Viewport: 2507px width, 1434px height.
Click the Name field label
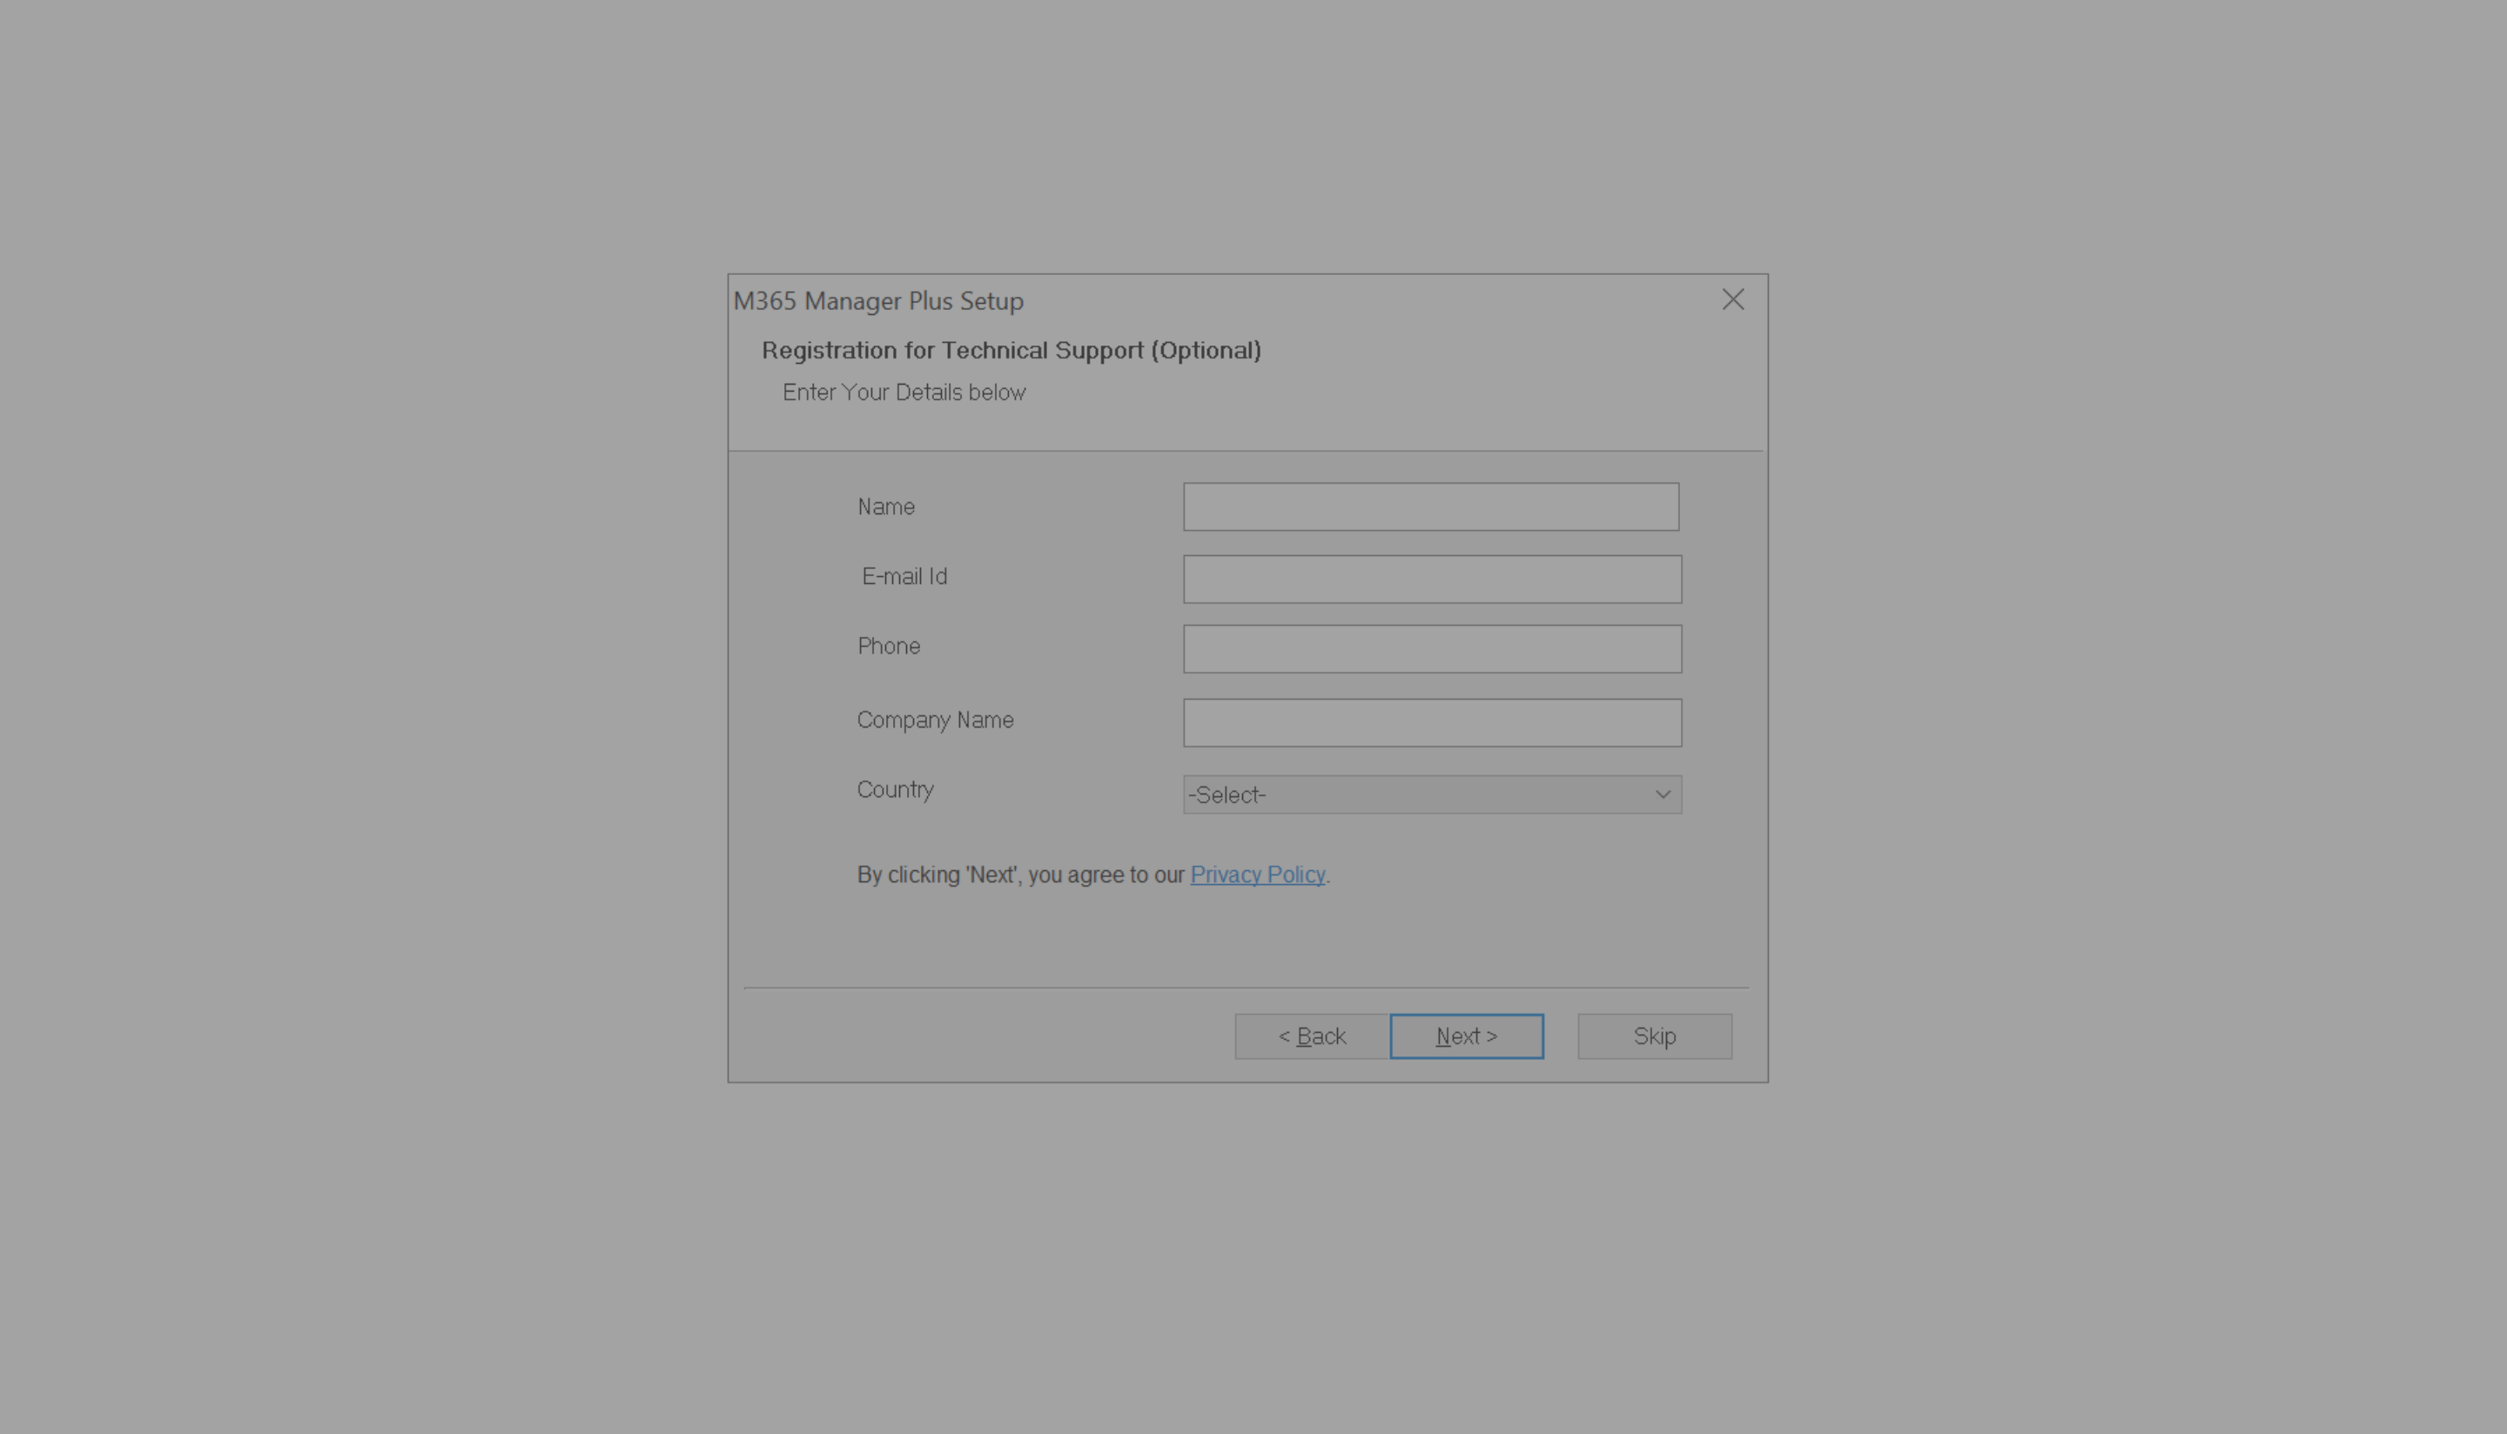point(885,507)
